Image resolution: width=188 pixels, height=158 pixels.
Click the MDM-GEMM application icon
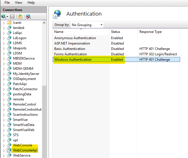point(9,69)
